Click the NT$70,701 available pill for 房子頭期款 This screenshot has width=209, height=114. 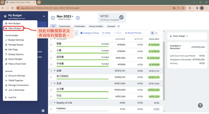[x=154, y=77]
